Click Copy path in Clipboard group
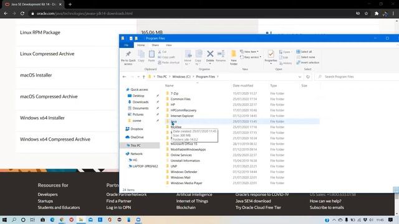 tap(166, 57)
